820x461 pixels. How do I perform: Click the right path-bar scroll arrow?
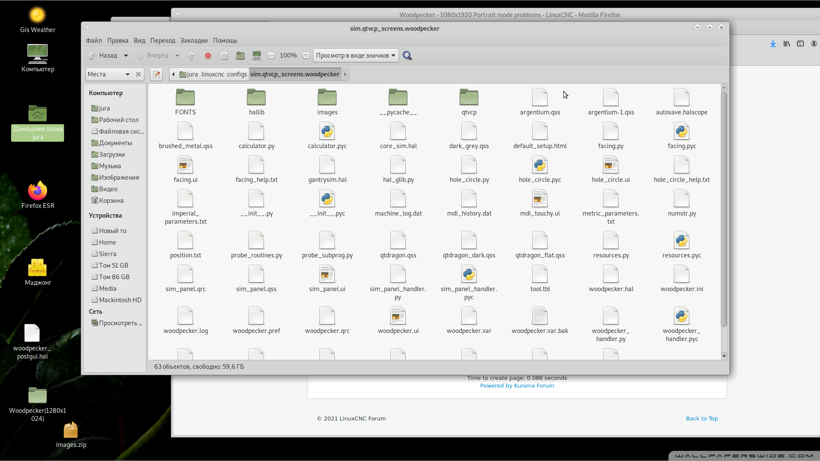(345, 74)
